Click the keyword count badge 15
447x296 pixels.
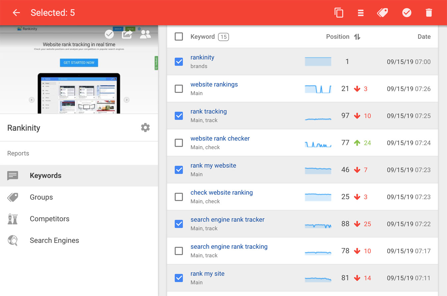pyautogui.click(x=223, y=37)
